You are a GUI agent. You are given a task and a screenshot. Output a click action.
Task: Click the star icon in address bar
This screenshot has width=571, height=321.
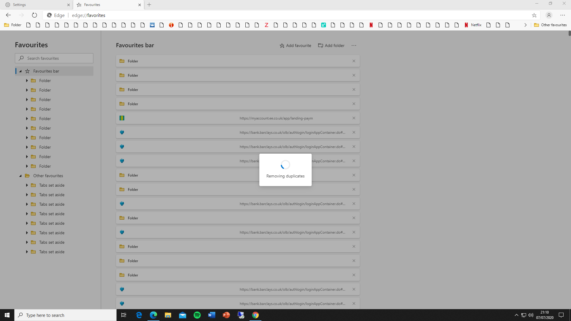(534, 15)
